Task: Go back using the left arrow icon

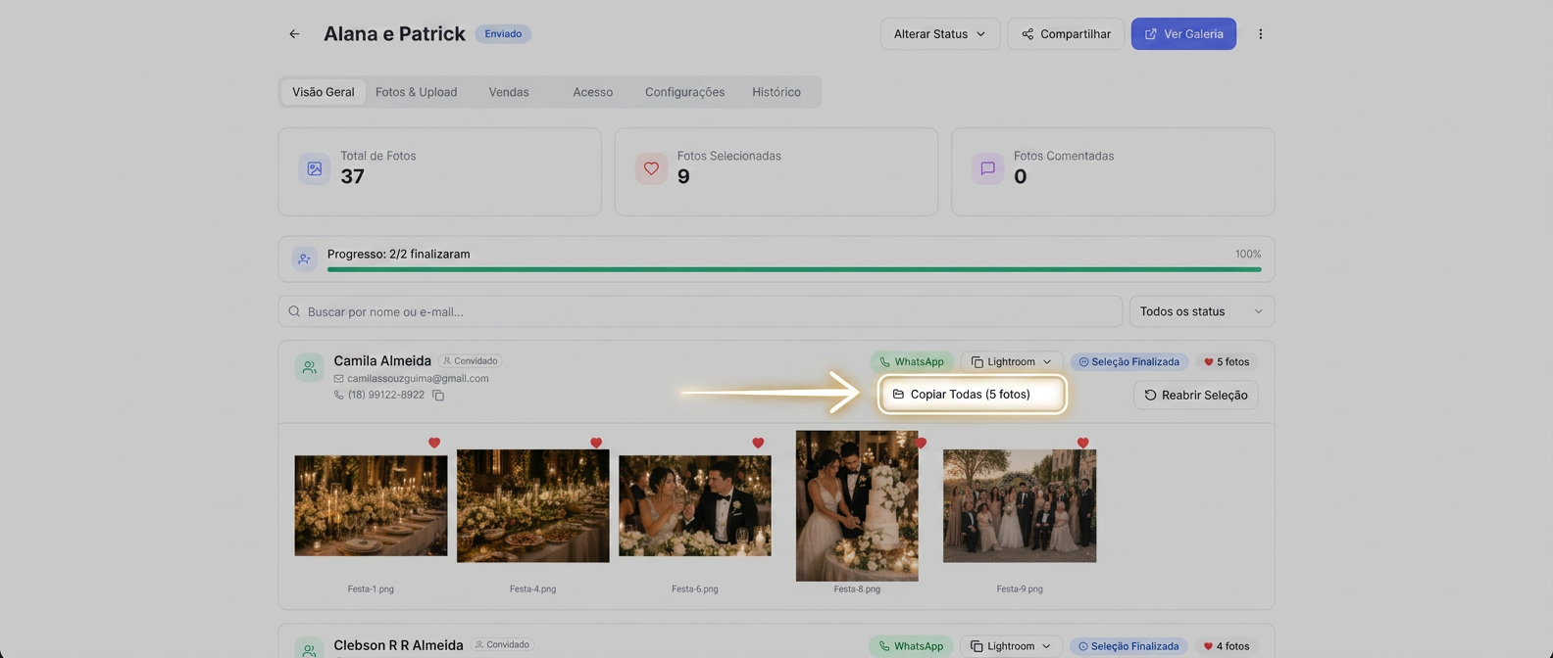Action: coord(294,34)
